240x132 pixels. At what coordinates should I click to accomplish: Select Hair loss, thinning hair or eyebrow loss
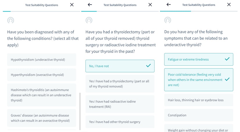[x=198, y=100]
